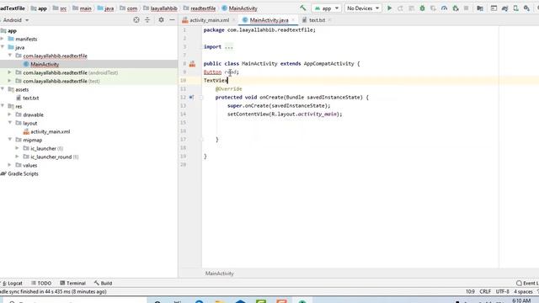Click the MainActivity editor breadcrumb at bottom
539x303 pixels.
219,274
